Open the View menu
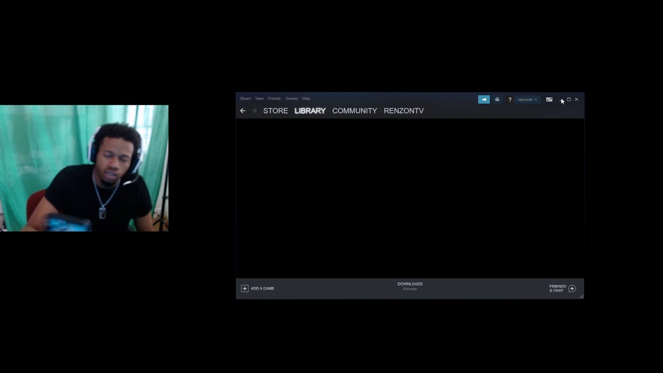This screenshot has width=663, height=373. [260, 98]
